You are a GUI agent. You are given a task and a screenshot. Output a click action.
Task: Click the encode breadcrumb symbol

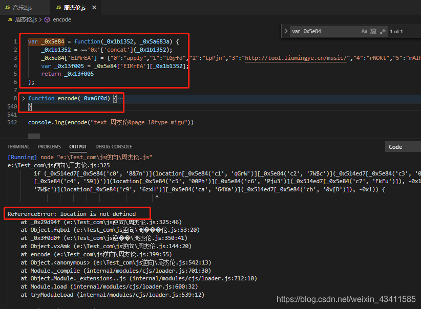click(x=62, y=19)
